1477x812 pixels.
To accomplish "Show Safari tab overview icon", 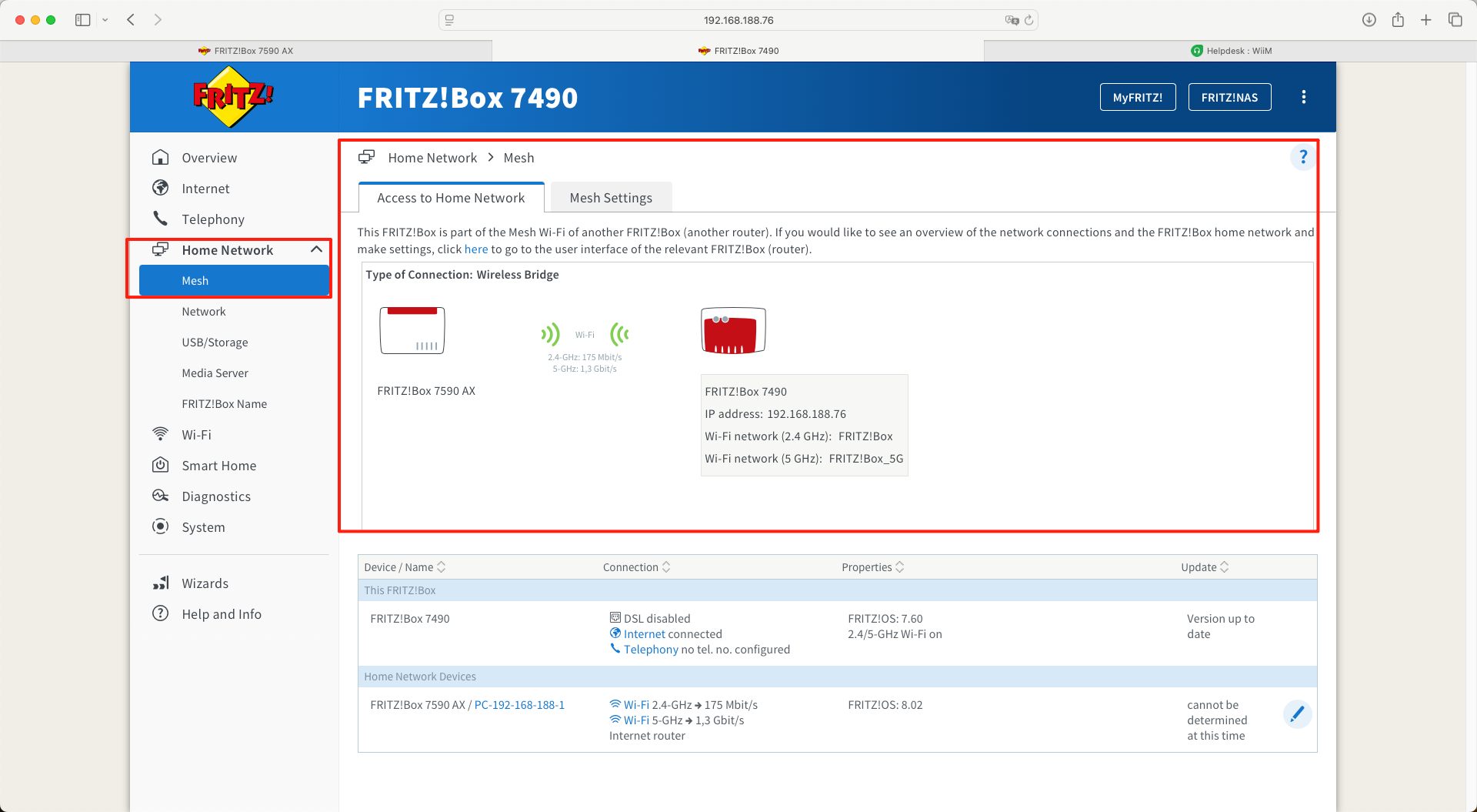I will pos(1455,20).
